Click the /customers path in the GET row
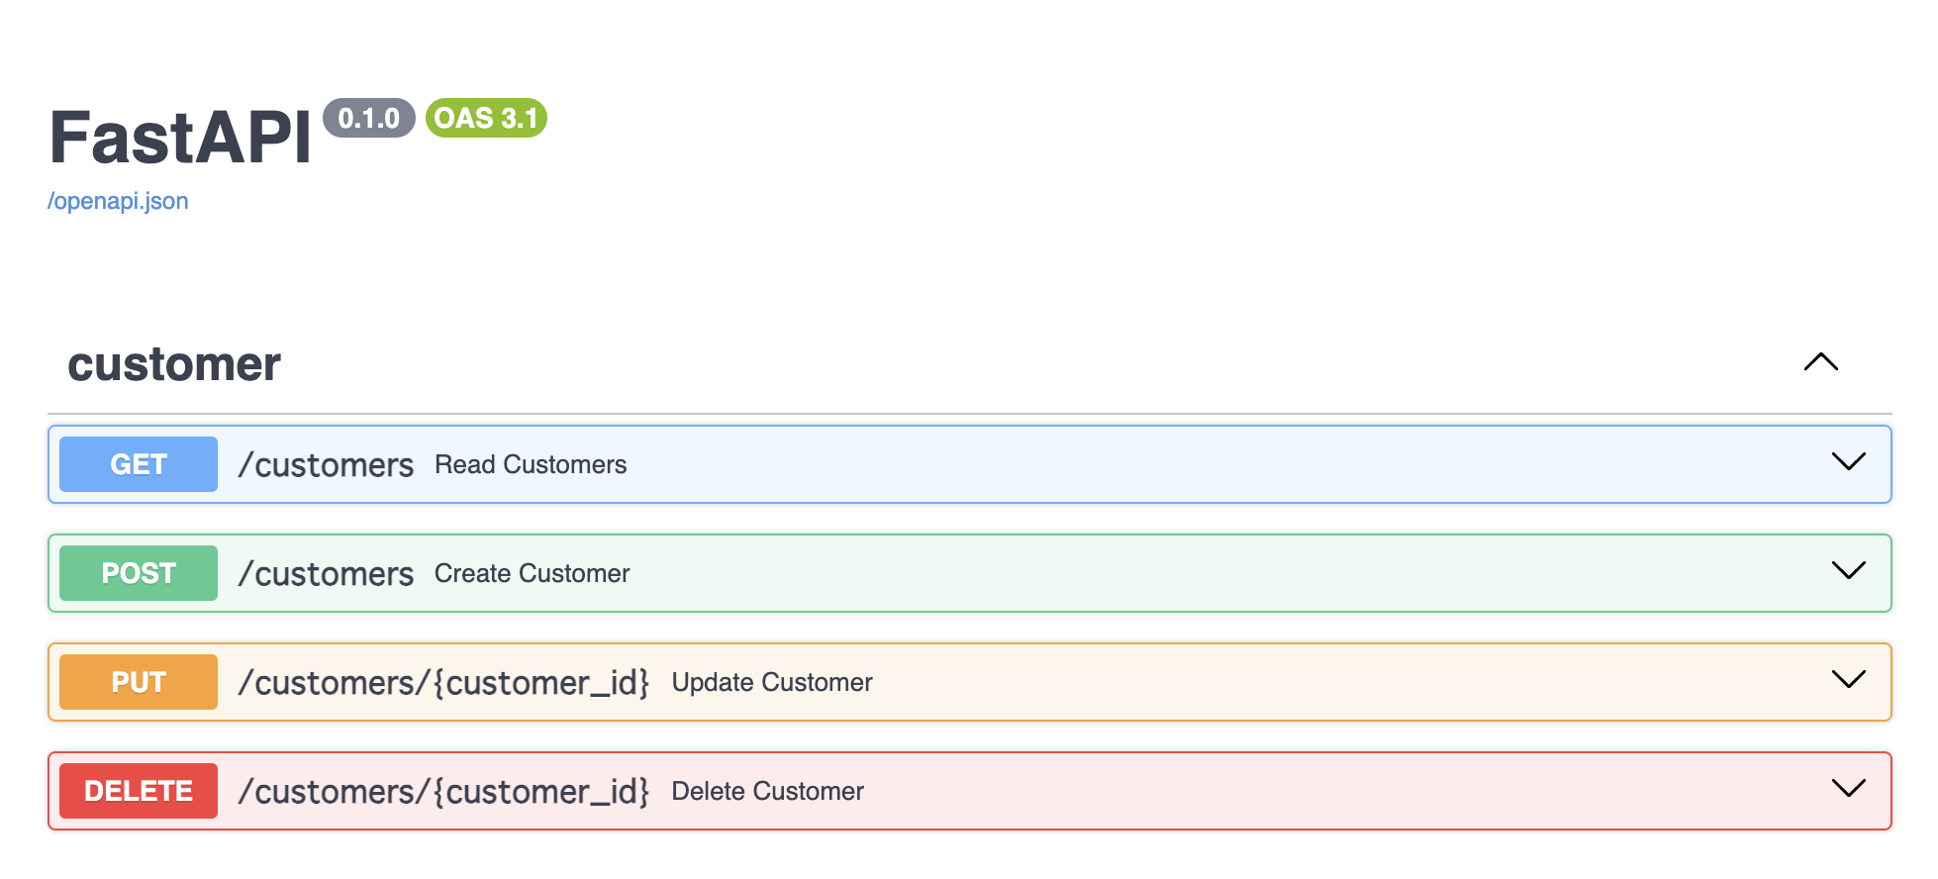 [326, 465]
